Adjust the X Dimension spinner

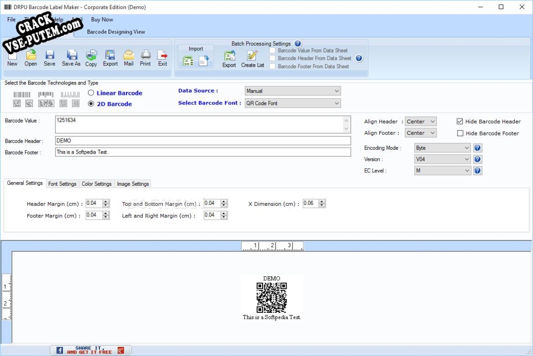[322, 203]
